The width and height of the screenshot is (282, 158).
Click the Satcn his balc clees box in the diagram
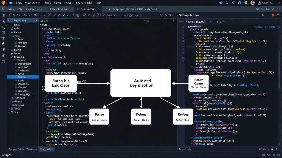coord(61,83)
